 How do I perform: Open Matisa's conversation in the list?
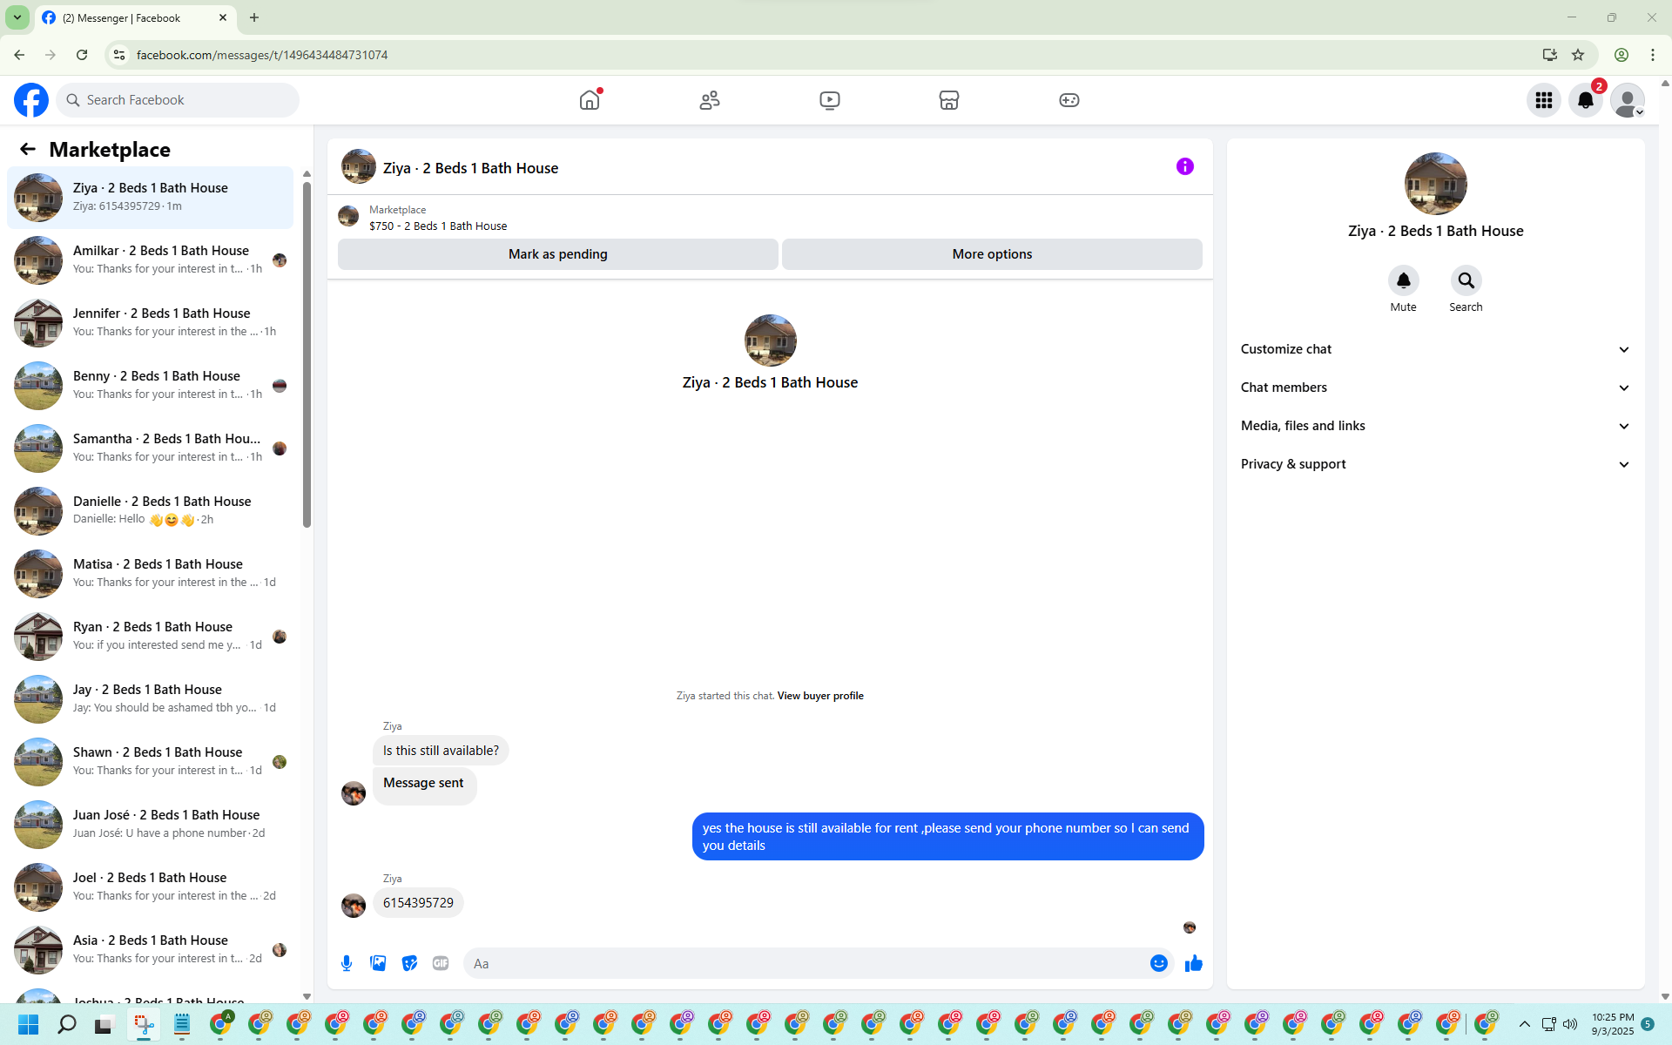150,573
